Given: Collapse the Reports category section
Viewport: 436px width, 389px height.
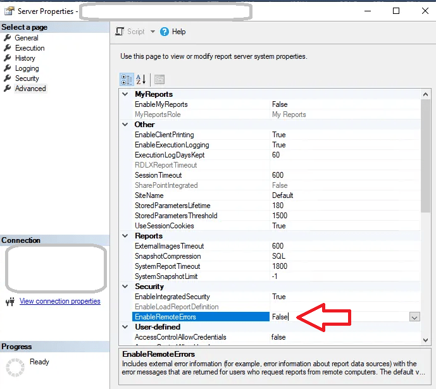Looking at the screenshot, I should pyautogui.click(x=126, y=236).
